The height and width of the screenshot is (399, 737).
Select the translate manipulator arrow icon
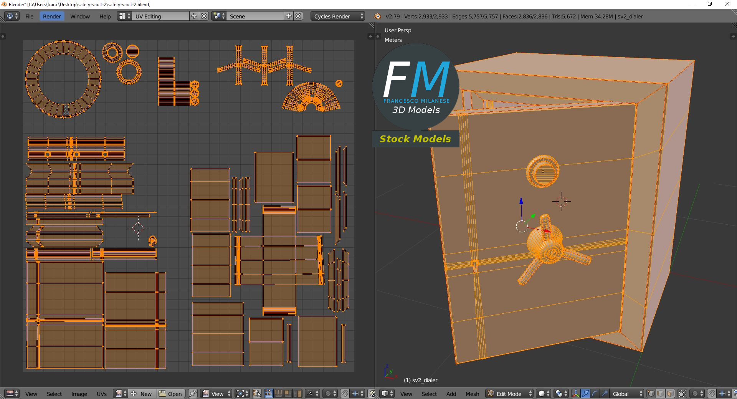(x=585, y=394)
